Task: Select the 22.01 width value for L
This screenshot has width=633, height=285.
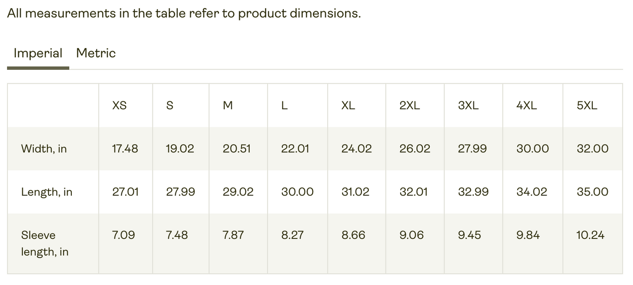Action: [295, 149]
